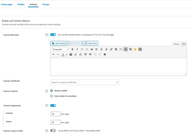Open the Groups tab
Screen dimensions: 192x137
46,4
